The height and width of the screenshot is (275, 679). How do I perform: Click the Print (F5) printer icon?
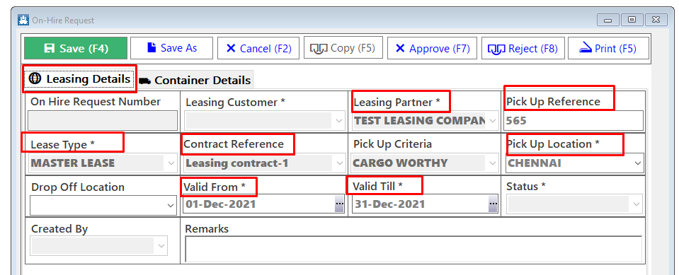tap(586, 47)
